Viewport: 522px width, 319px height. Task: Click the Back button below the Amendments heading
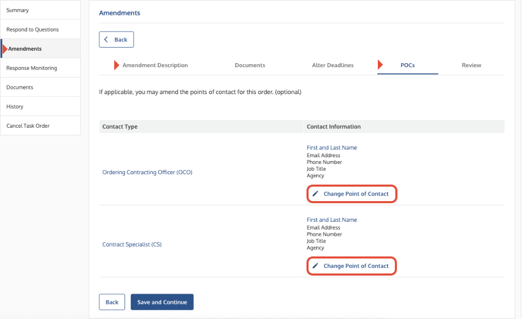pyautogui.click(x=116, y=39)
